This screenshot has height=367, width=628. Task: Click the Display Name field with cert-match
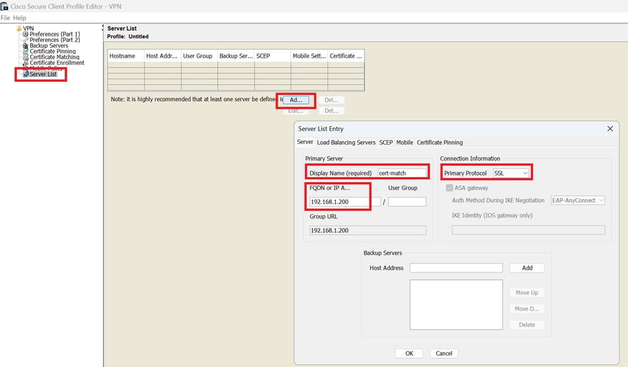coord(402,173)
